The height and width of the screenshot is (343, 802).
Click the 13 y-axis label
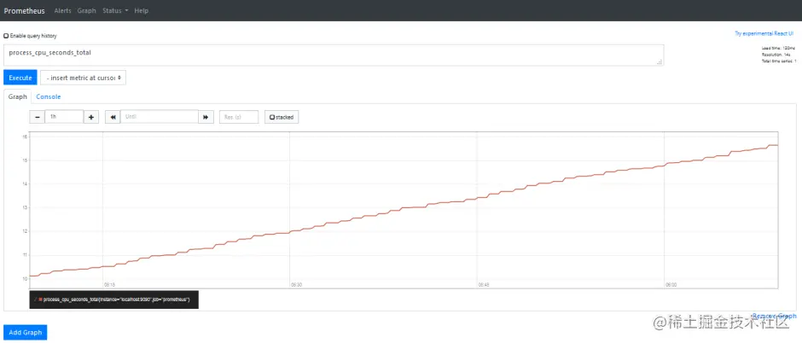(x=24, y=208)
